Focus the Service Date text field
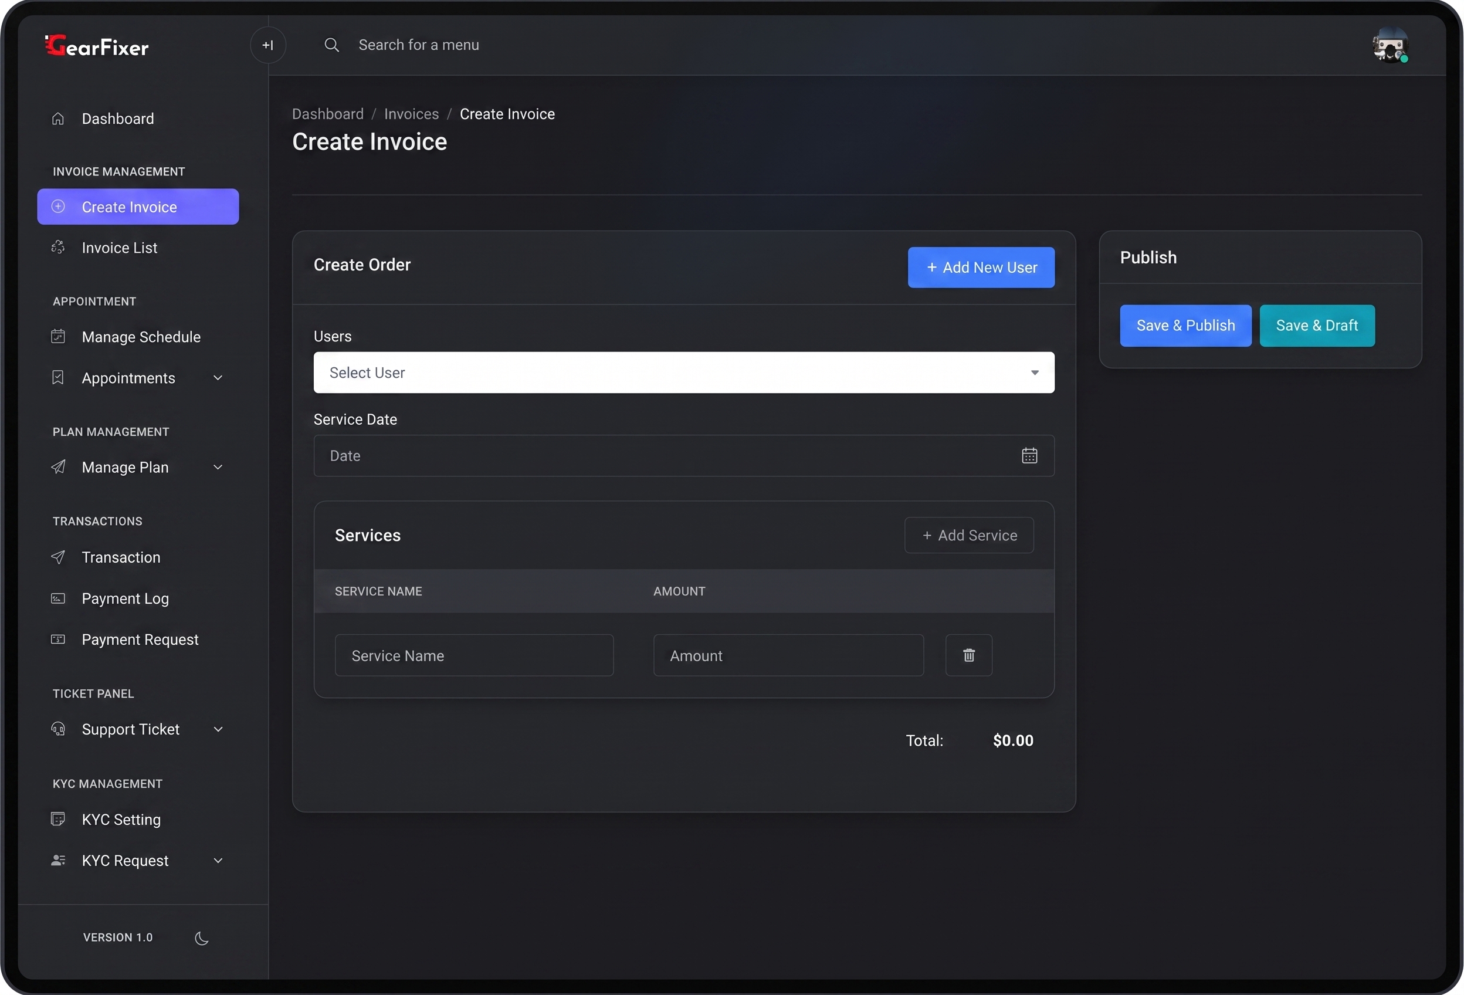The width and height of the screenshot is (1464, 995). point(683,456)
